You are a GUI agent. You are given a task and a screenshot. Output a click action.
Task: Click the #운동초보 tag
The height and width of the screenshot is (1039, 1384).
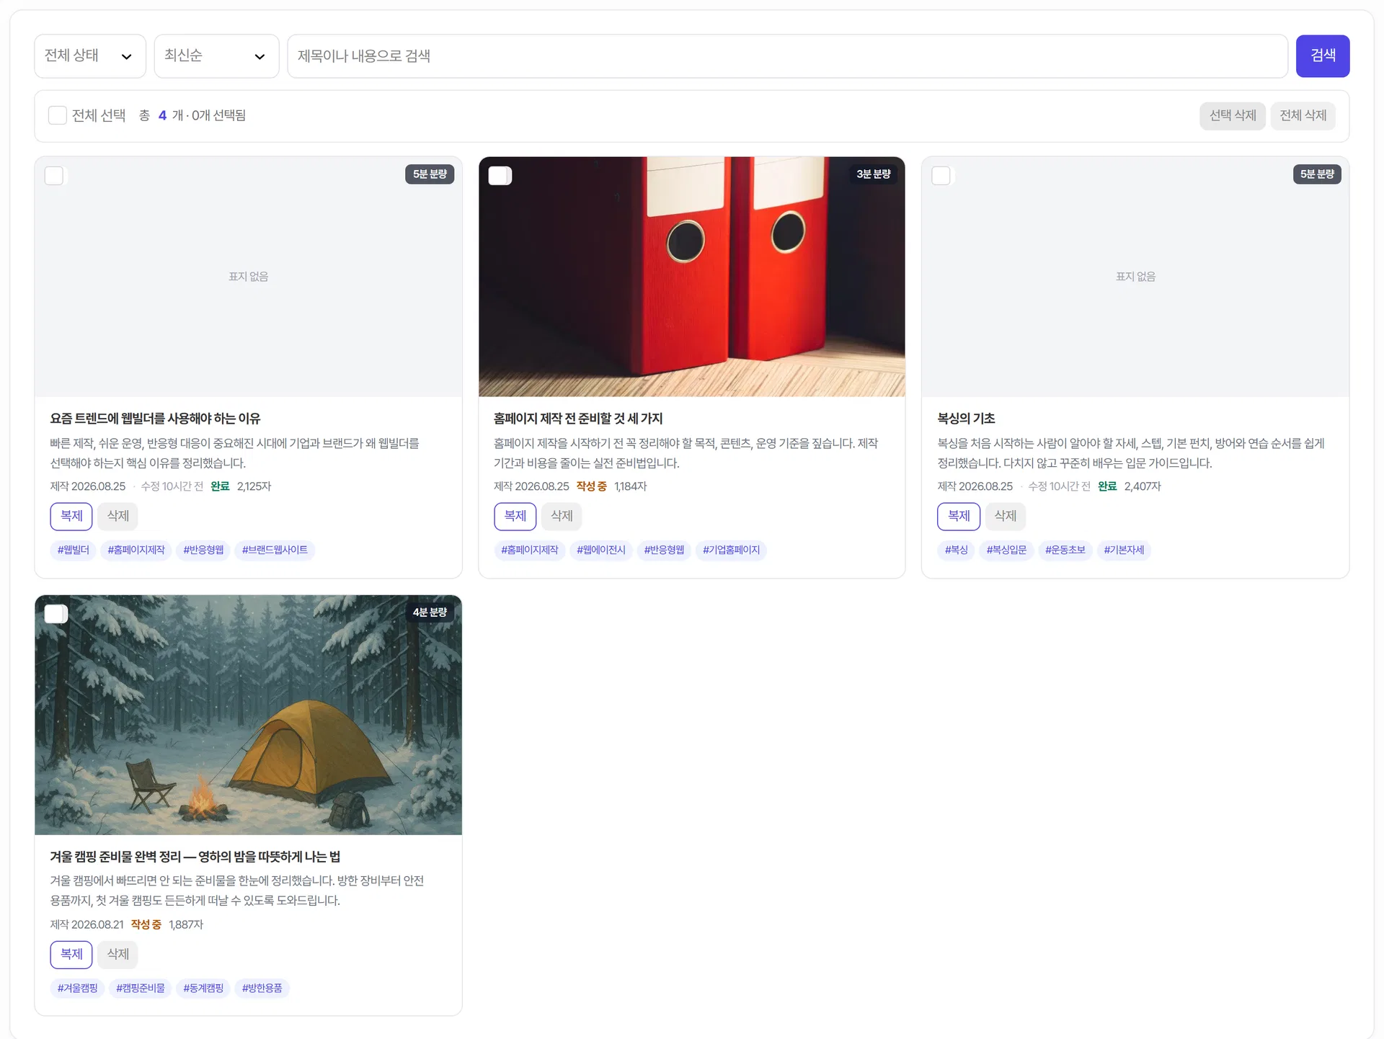pos(1065,550)
